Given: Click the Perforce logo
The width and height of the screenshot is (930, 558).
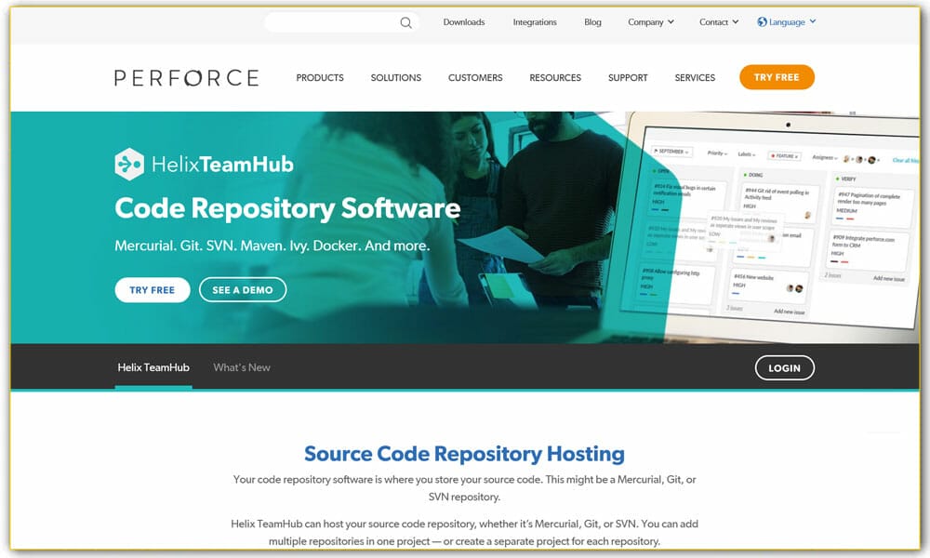Looking at the screenshot, I should [186, 78].
